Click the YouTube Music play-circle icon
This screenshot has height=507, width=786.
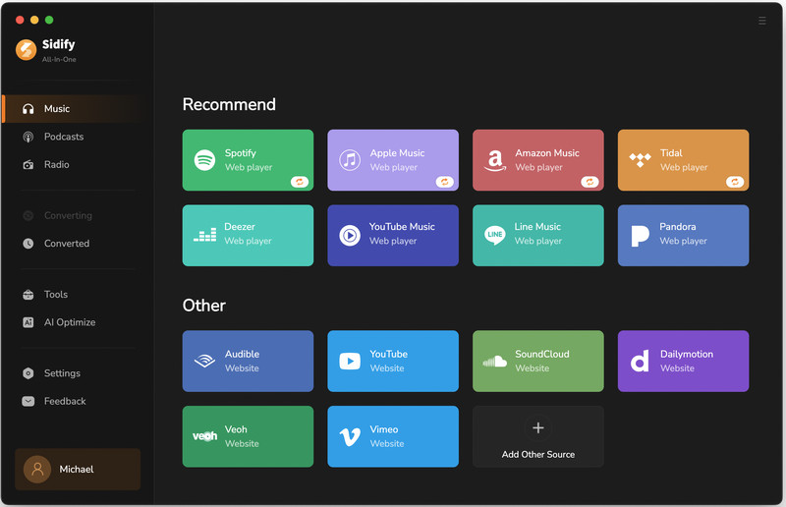click(x=350, y=235)
